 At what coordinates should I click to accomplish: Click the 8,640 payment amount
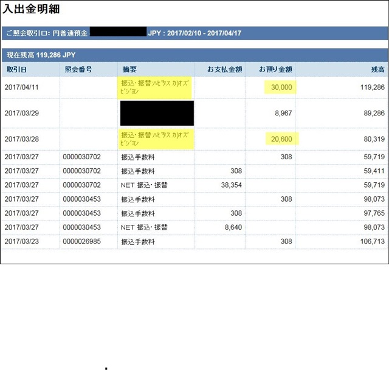coord(233,227)
